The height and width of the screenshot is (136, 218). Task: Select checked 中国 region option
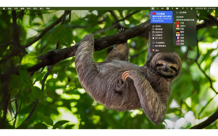(182, 23)
